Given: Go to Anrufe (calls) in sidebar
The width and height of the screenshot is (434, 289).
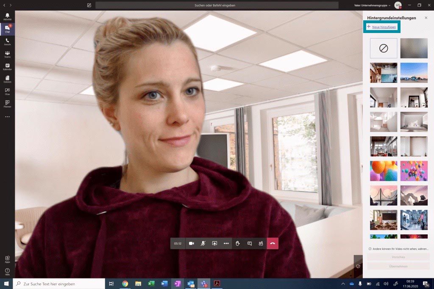Looking at the screenshot, I should (7, 42).
